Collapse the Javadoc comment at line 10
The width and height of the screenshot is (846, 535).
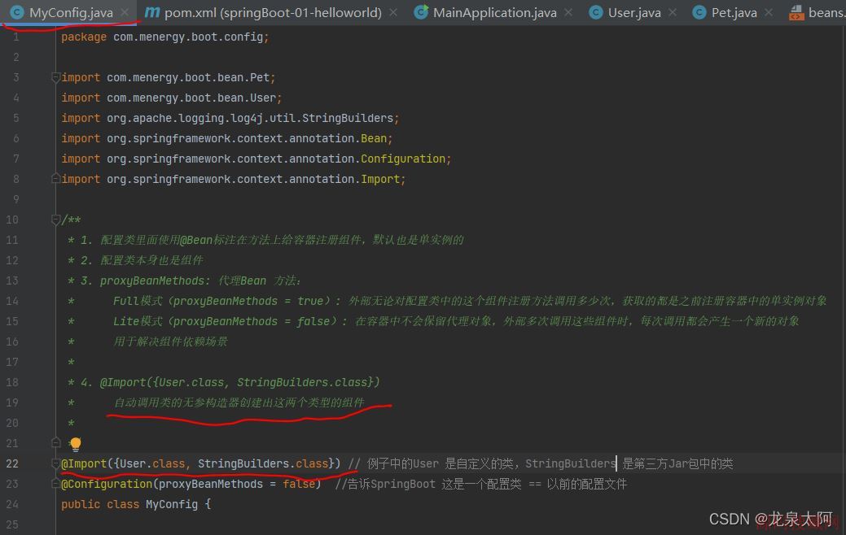[55, 220]
